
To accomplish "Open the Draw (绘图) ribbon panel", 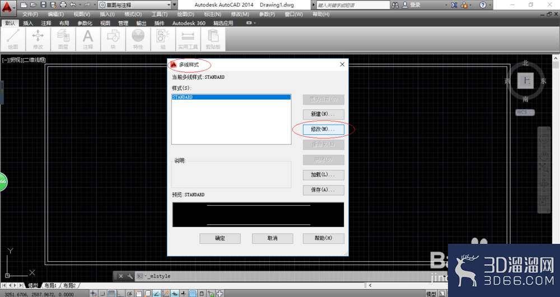I will click(x=13, y=39).
